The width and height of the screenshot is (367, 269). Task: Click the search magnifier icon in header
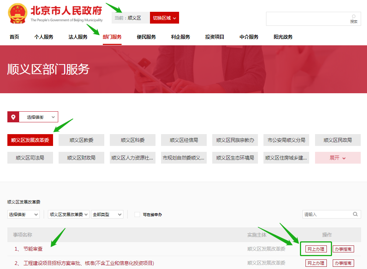(x=354, y=17)
